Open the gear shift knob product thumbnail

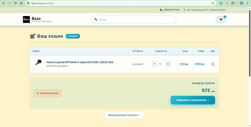[38, 64]
